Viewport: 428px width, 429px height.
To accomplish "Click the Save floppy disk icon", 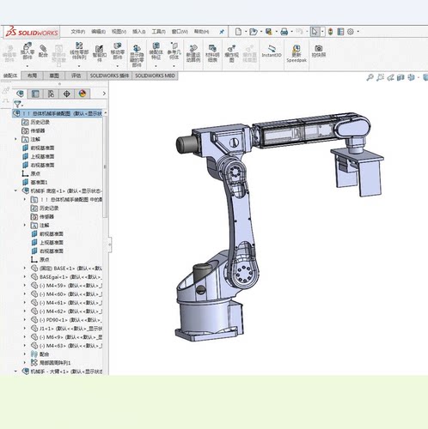I will 269,32.
